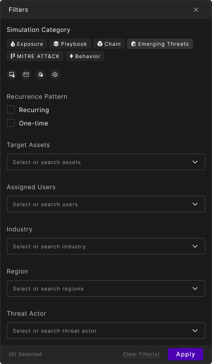212x364 pixels.
Task: Click into the Threat Actor search field
Action: coord(106,331)
